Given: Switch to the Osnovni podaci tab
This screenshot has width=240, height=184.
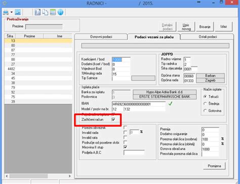Looking at the screenshot, I should pyautogui.click(x=101, y=36).
